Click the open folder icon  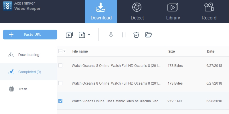(x=149, y=35)
